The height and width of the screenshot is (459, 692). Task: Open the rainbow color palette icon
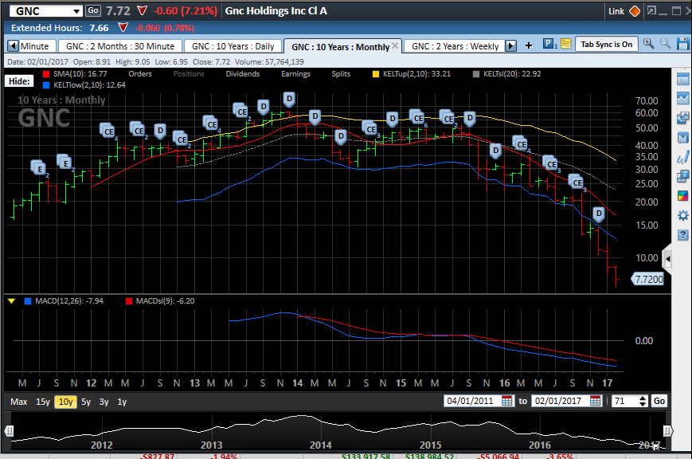click(x=682, y=196)
